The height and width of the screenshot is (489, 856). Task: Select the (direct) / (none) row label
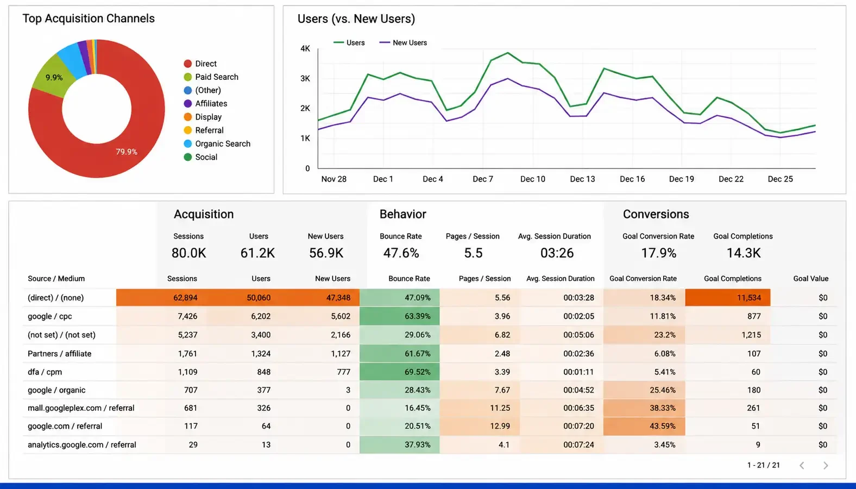(x=56, y=298)
